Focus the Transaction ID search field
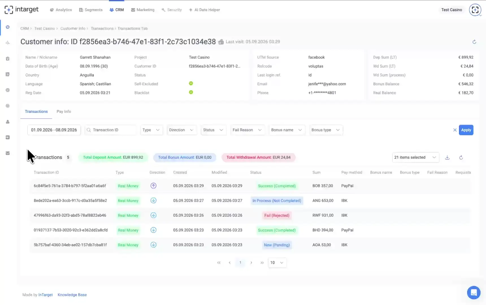486x305 pixels. coord(110,130)
